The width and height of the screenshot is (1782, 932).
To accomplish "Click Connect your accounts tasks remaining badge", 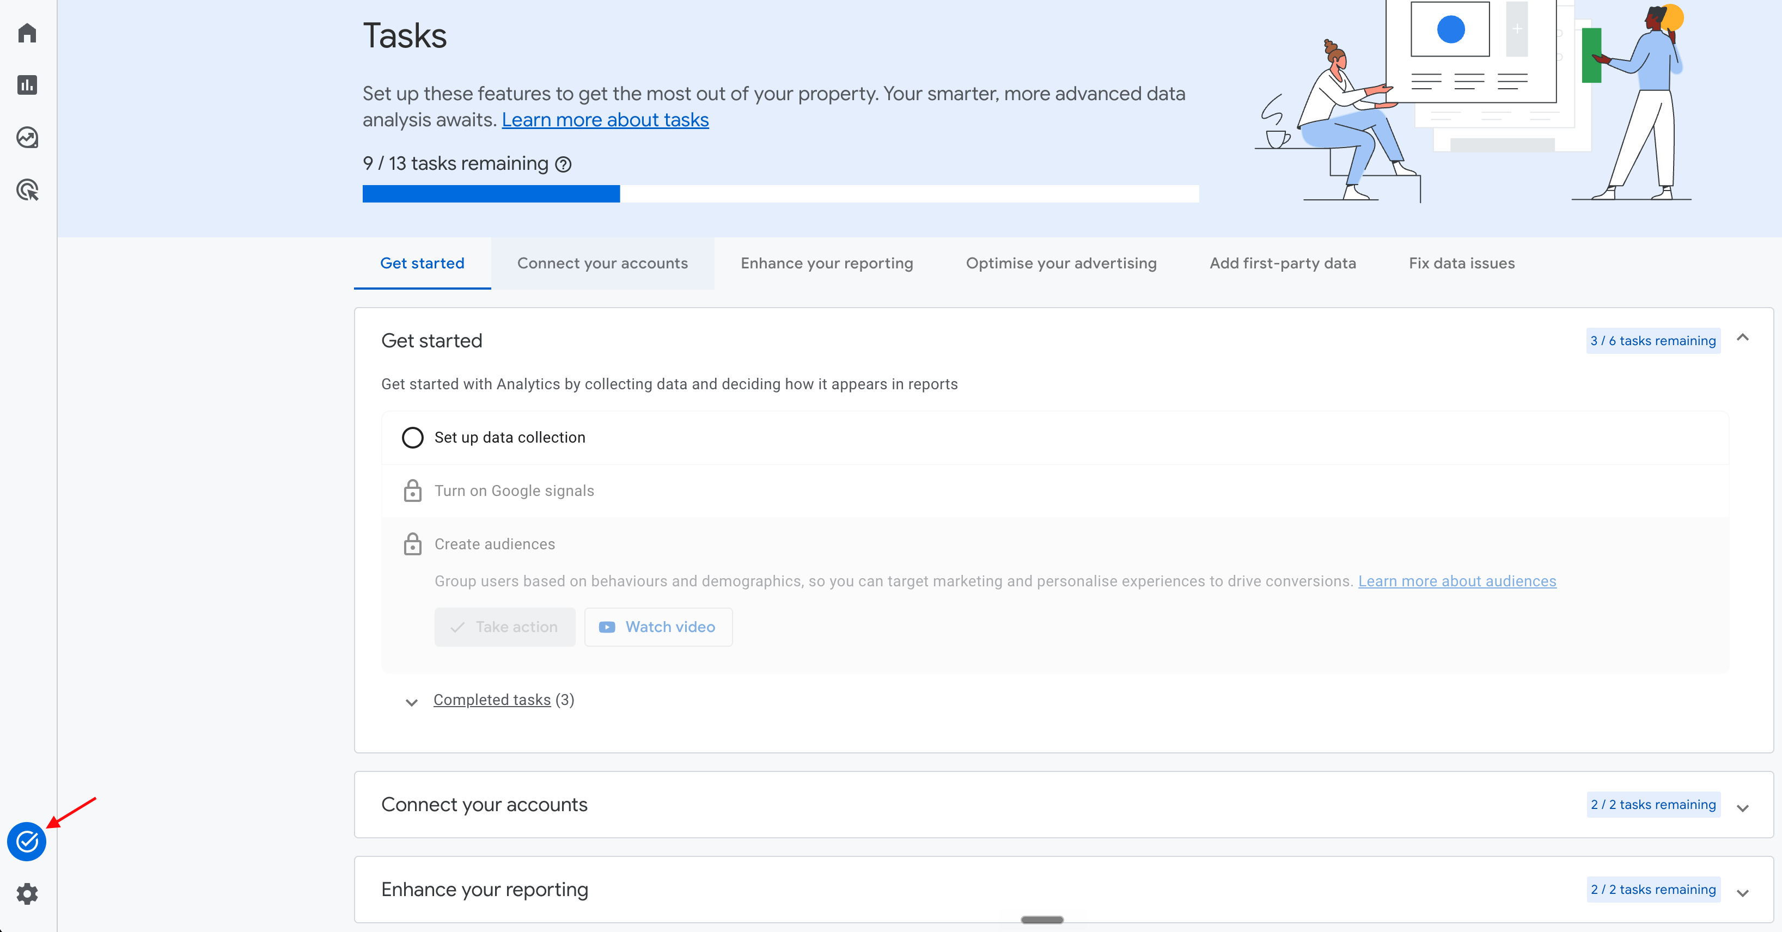I will click(x=1652, y=805).
